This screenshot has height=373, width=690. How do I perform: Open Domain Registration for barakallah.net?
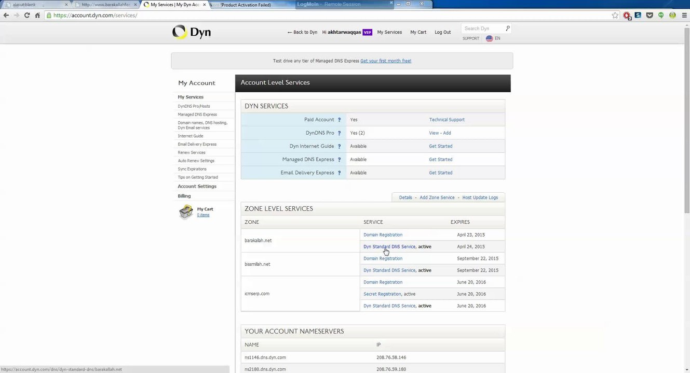point(383,235)
